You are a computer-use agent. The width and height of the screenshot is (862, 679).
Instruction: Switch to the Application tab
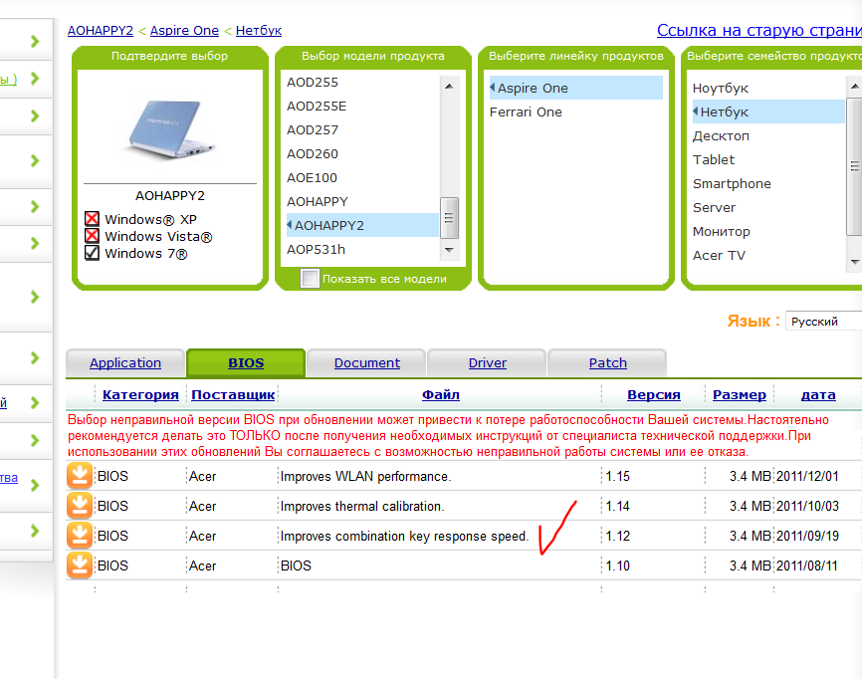click(x=125, y=362)
